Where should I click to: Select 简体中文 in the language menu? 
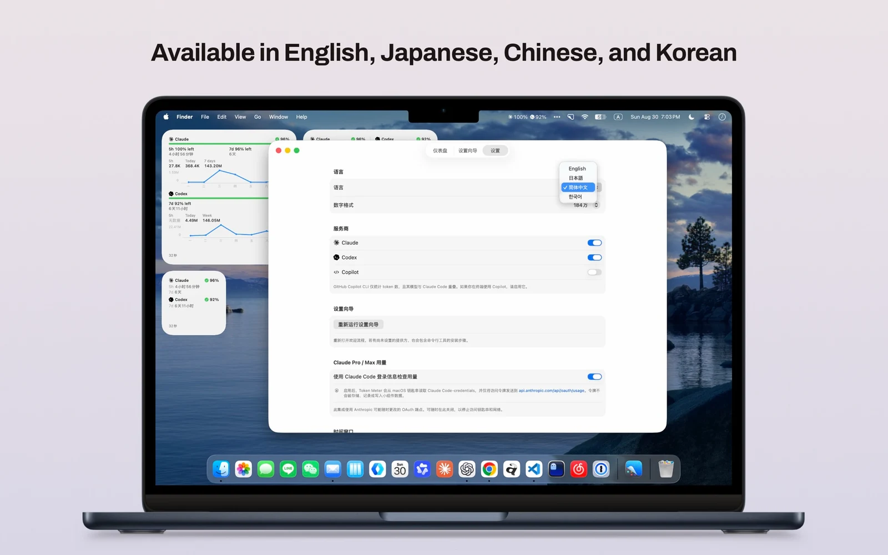pos(578,188)
